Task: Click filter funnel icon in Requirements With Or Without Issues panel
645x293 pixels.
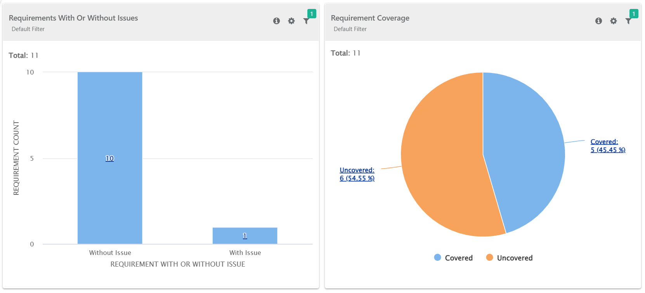Action: point(306,21)
